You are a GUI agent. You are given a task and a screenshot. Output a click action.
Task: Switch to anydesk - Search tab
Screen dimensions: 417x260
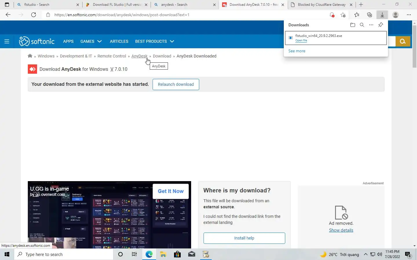[x=185, y=5]
